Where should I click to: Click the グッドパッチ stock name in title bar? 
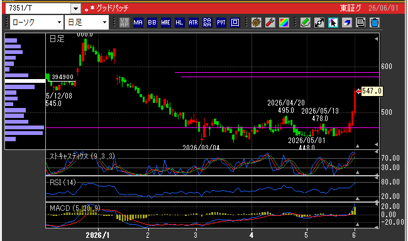pos(113,8)
